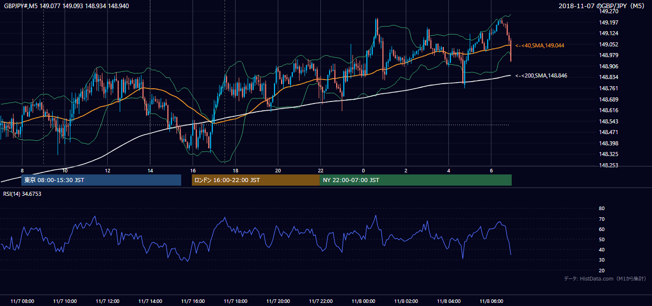This screenshot has height=306, width=652.
Task: Click the 11/7 20:00 bottom time label
Action: pyautogui.click(x=278, y=301)
